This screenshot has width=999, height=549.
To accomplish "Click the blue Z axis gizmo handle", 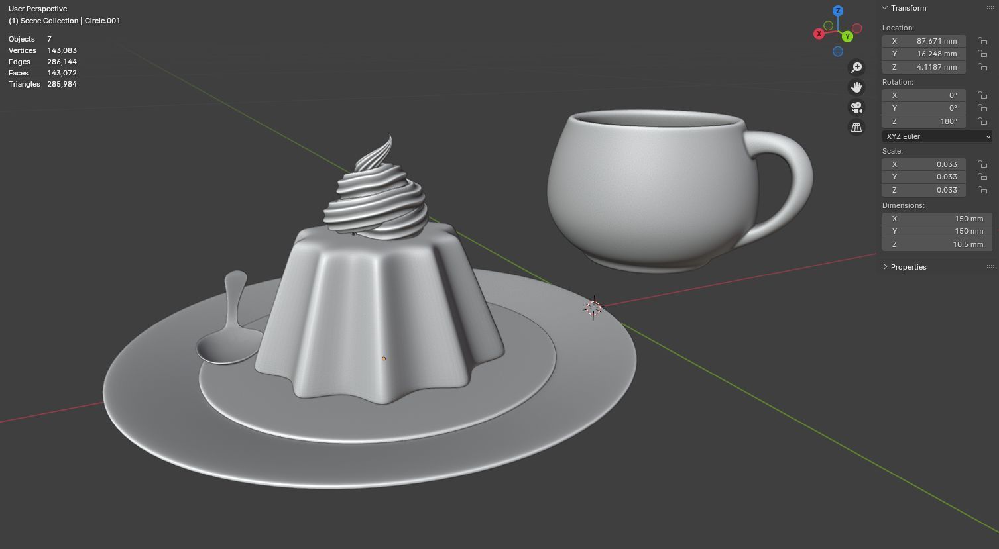I will [x=838, y=11].
